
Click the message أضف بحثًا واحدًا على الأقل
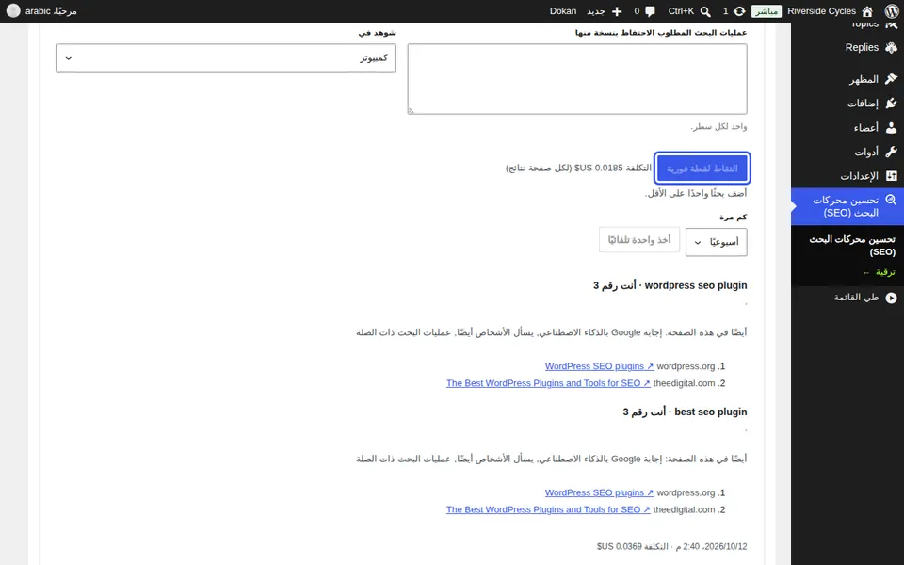696,193
